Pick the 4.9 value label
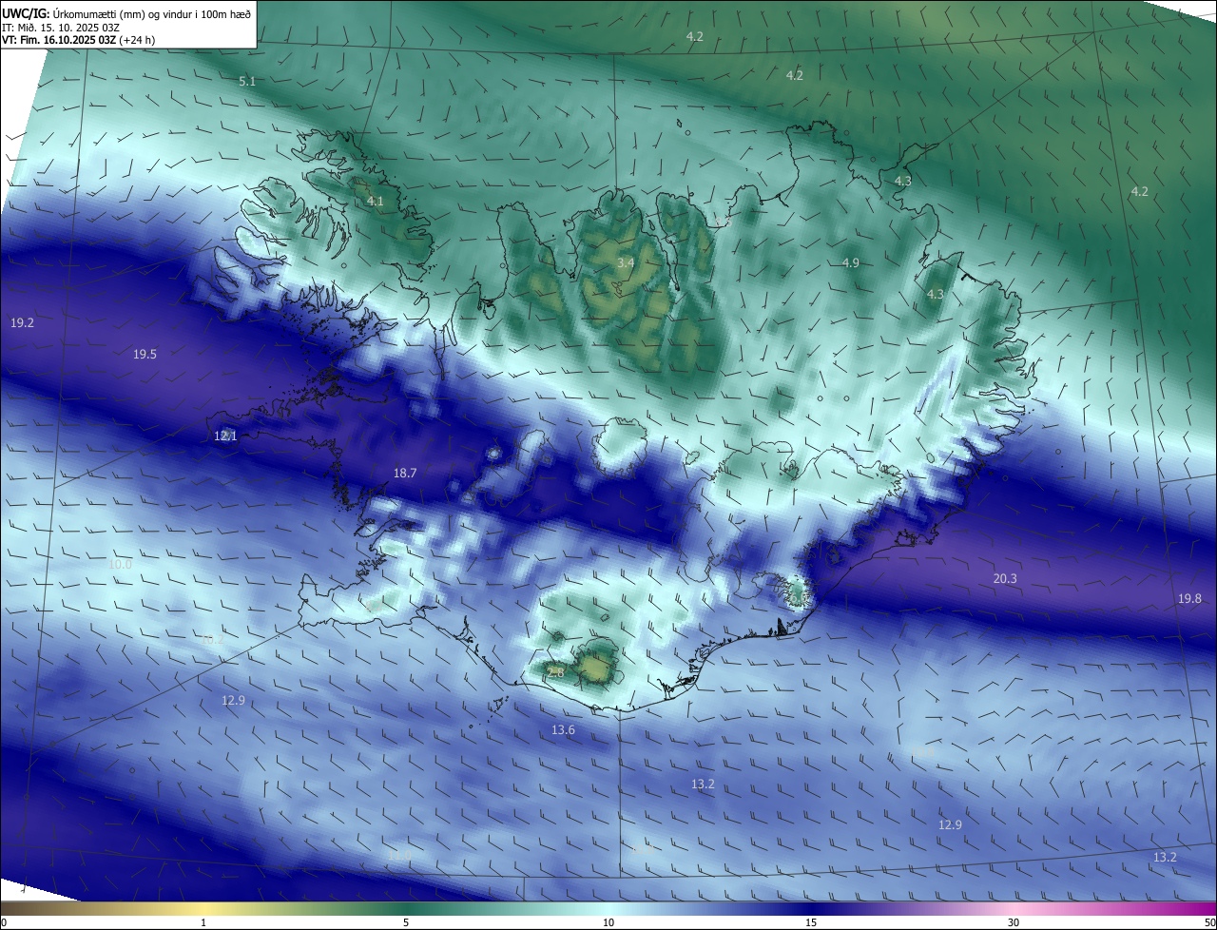Screen dimensions: 1217x930 [851, 263]
